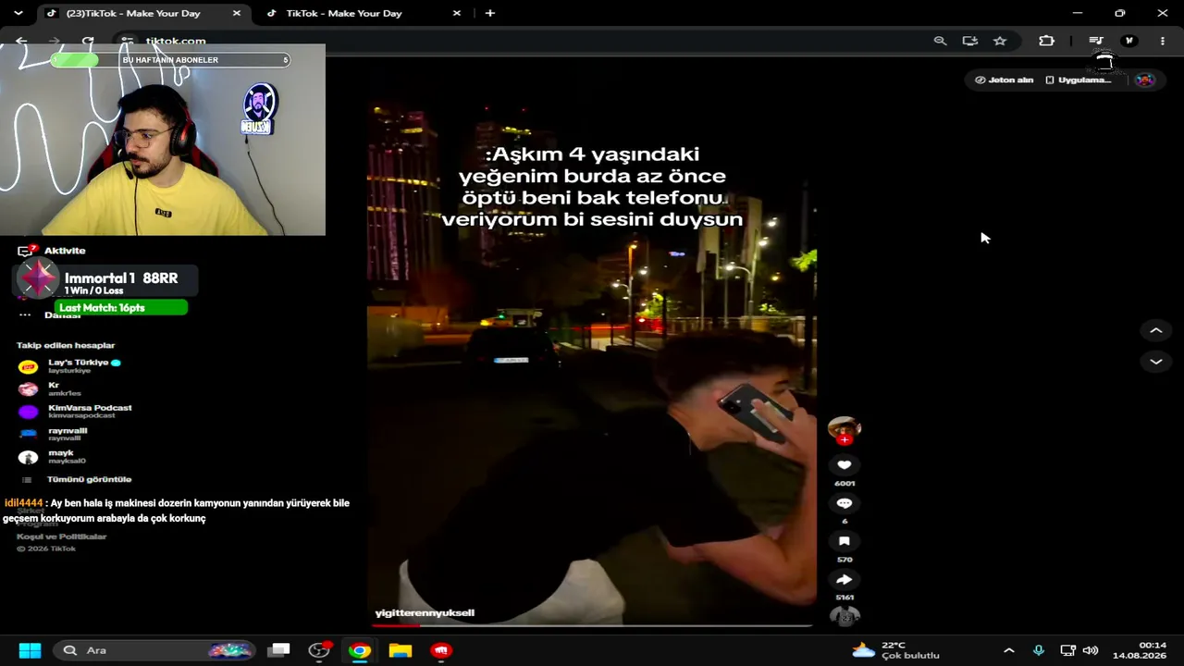Open TikTok profile avatar at top right
Screen dimensions: 1184x666
1145,80
